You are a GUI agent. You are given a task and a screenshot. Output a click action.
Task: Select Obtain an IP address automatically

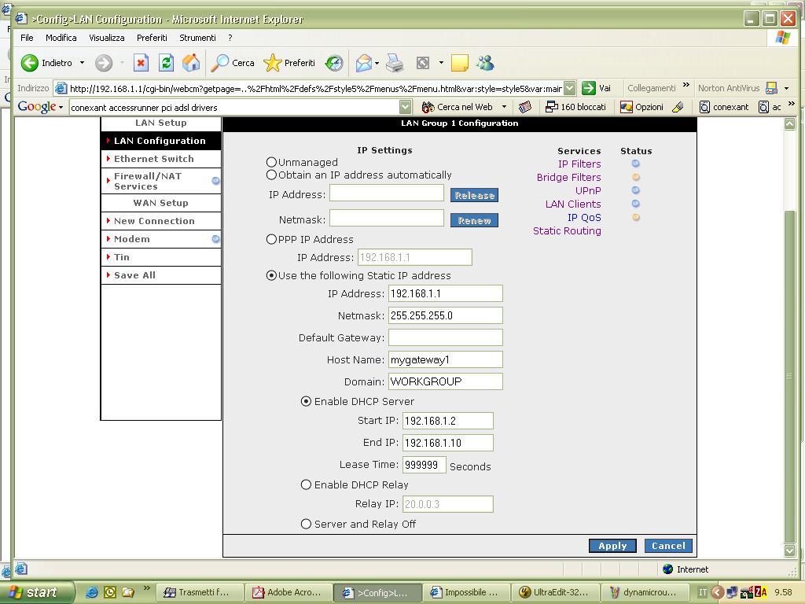(272, 175)
